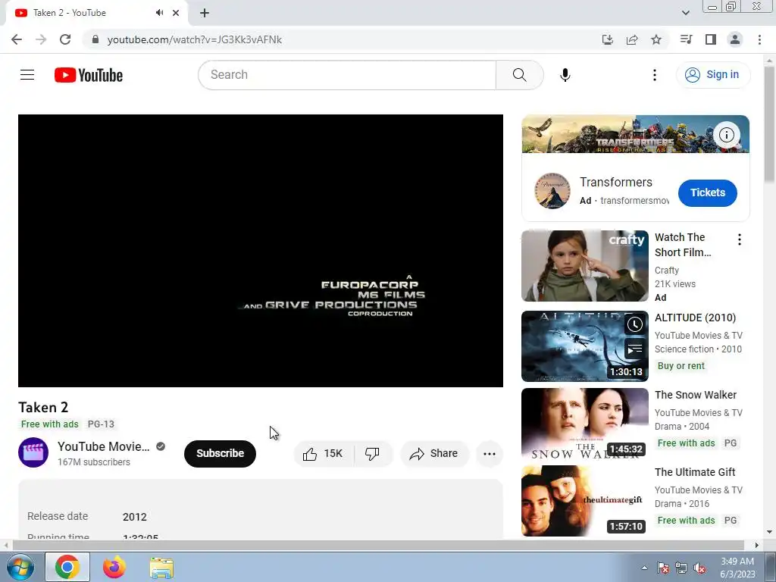This screenshot has height=582, width=776.
Task: Open Watch The Short Film title link
Action: [x=683, y=245]
